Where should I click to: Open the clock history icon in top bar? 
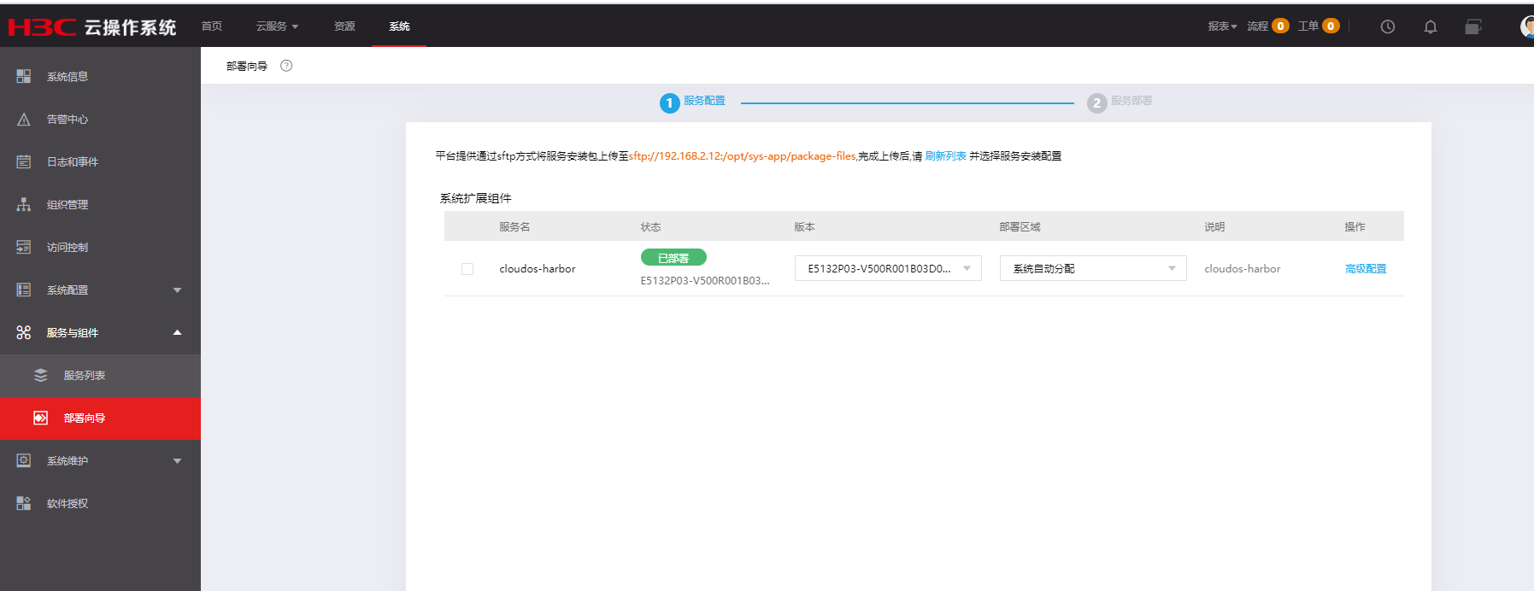click(x=1388, y=27)
